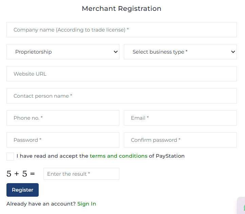Click the PayStation word in terms line

point(170,156)
